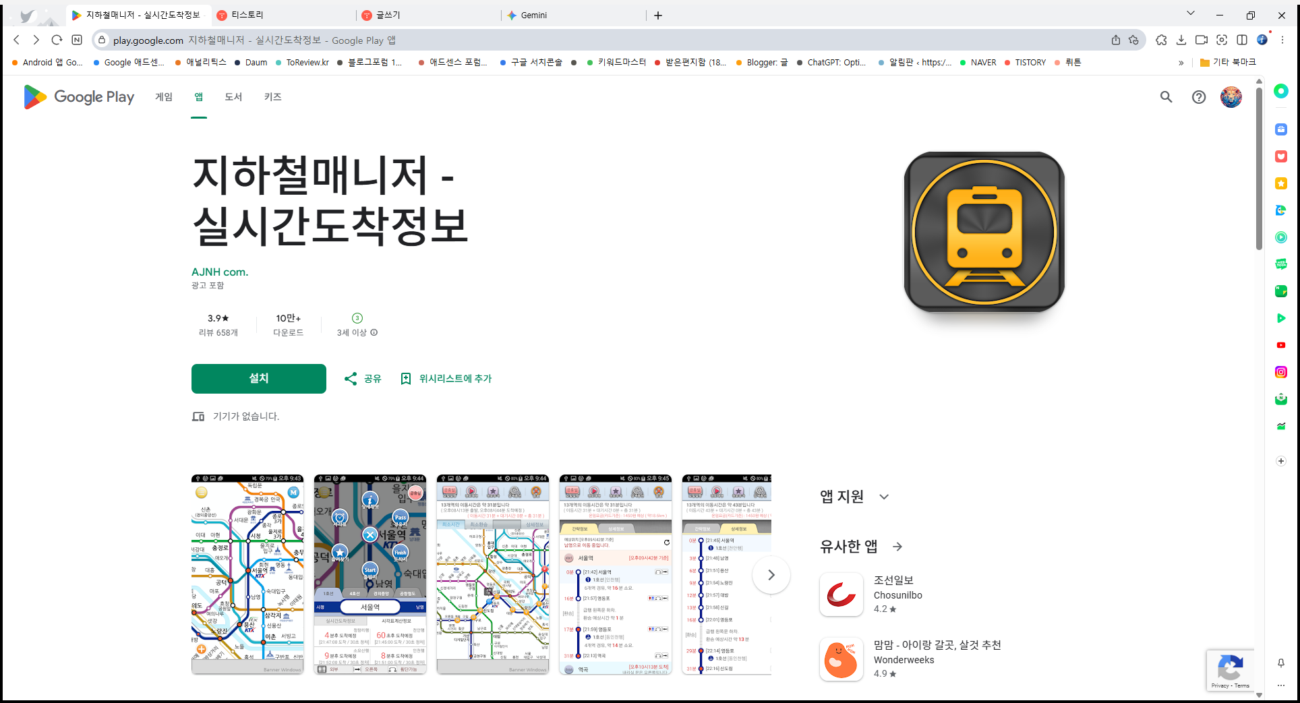Click the Google Play logo
The image size is (1300, 703).
[78, 96]
